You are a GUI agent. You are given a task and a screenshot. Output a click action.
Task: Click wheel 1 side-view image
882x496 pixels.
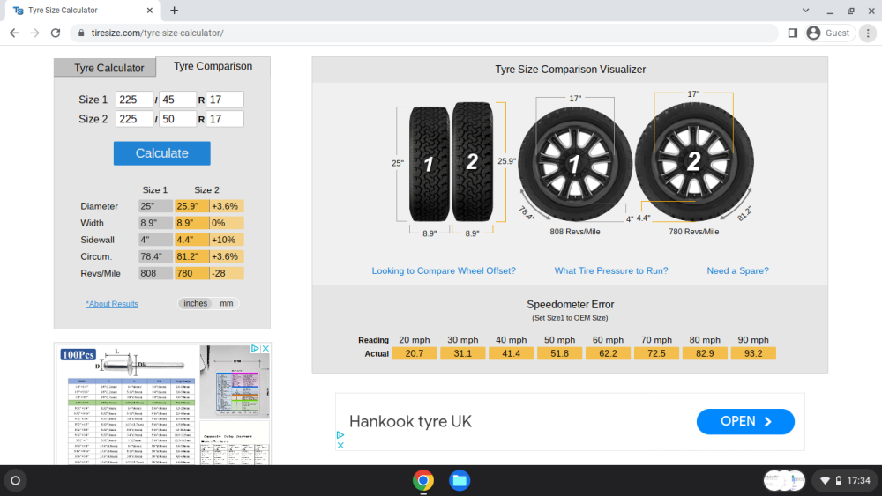point(575,164)
